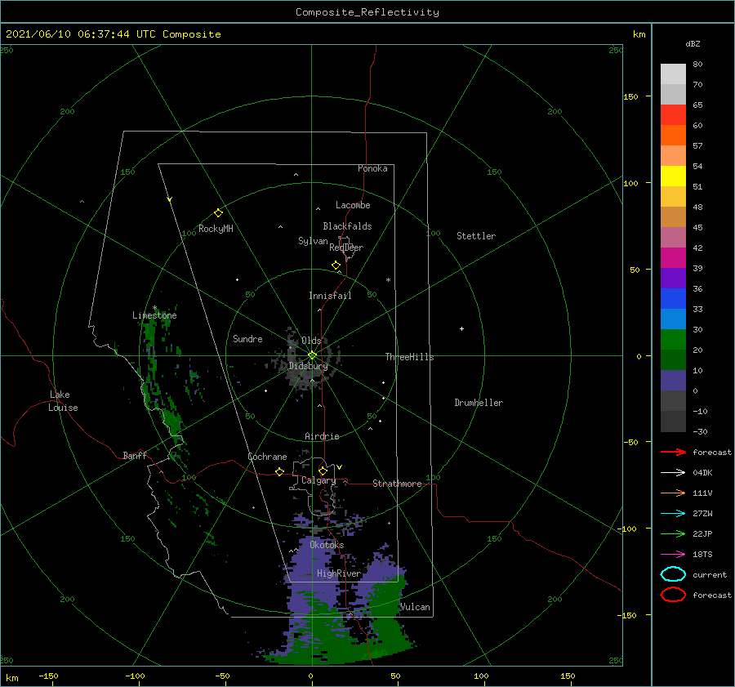This screenshot has width=735, height=687.
Task: Click the orange 111V arrow icon
Action: tap(673, 493)
